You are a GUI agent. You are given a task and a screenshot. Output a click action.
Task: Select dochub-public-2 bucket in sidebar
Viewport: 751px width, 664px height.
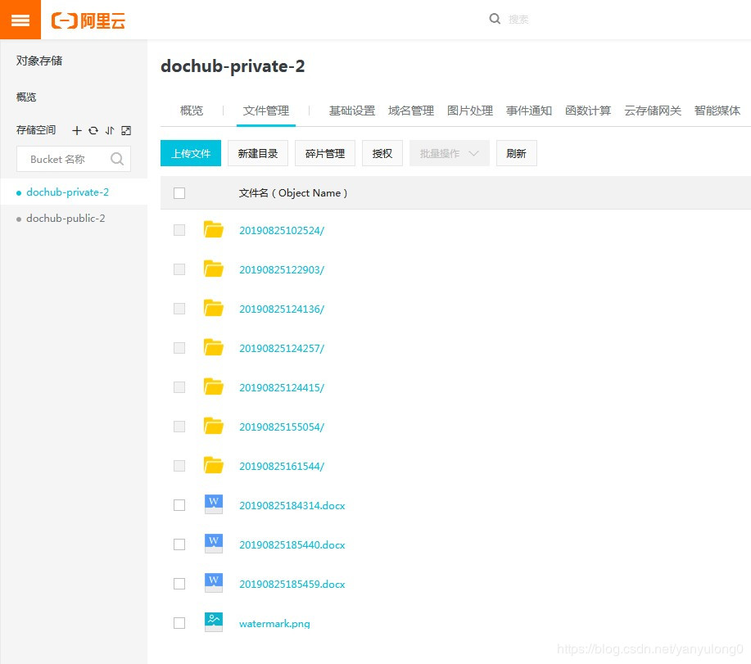pyautogui.click(x=66, y=219)
